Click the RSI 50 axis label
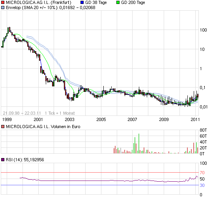This screenshot has height=203, width=215. click(x=202, y=179)
